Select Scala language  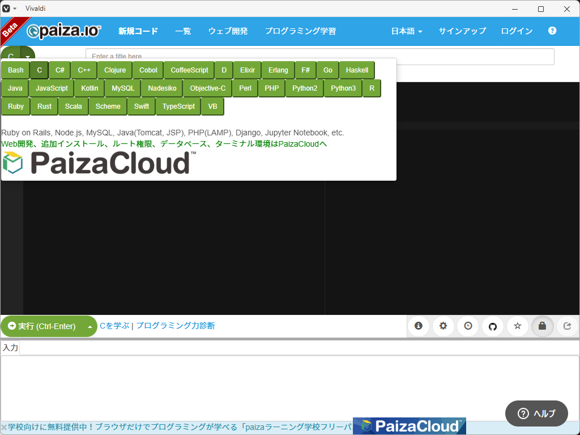(x=73, y=106)
